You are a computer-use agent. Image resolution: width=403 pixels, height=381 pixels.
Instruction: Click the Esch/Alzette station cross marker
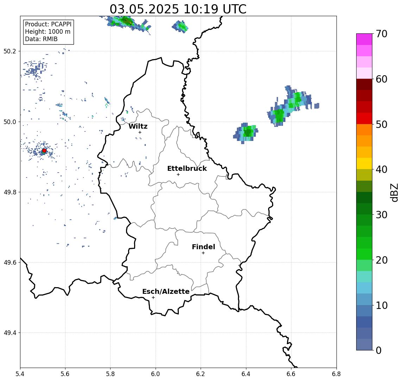pos(153,298)
